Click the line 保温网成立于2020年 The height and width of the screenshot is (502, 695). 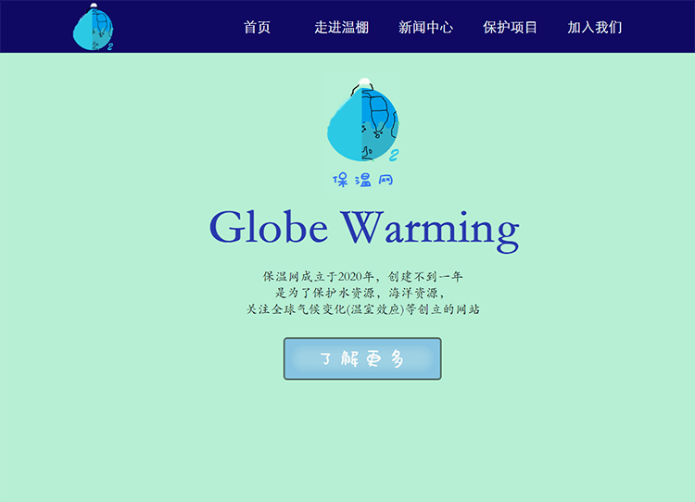point(318,276)
